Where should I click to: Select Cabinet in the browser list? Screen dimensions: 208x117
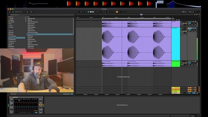coord(32,29)
